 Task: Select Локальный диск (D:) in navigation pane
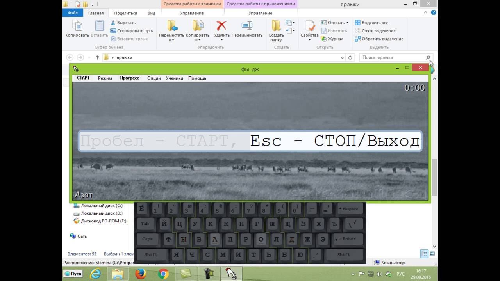click(102, 213)
